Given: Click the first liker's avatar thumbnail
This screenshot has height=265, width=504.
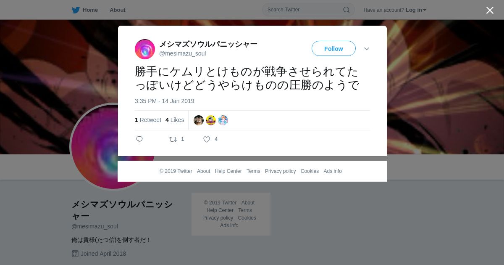Looking at the screenshot, I should [199, 120].
